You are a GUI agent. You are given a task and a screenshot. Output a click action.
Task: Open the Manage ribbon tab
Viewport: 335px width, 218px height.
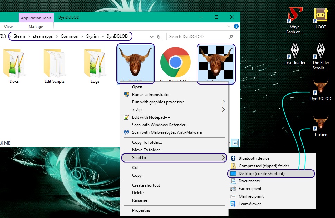(x=36, y=27)
